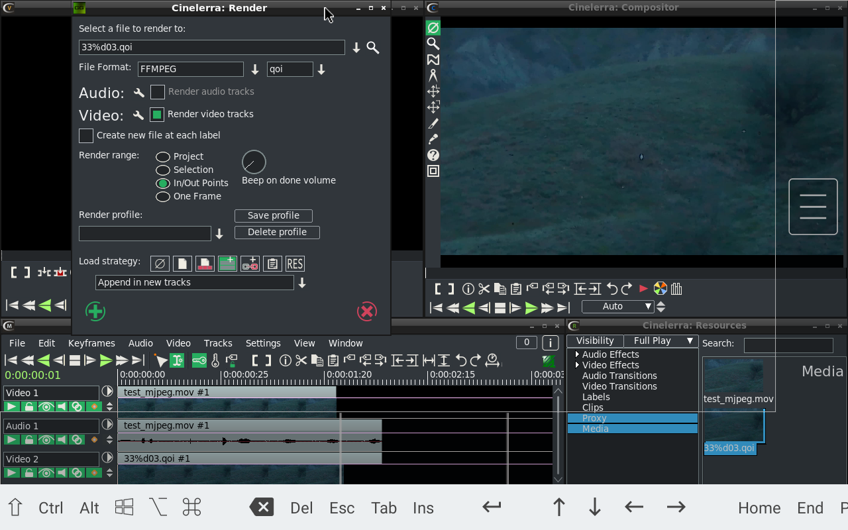Screen dimensions: 848x530
Task: Expand the Append in new tracks dropdown
Action: pyautogui.click(x=302, y=283)
